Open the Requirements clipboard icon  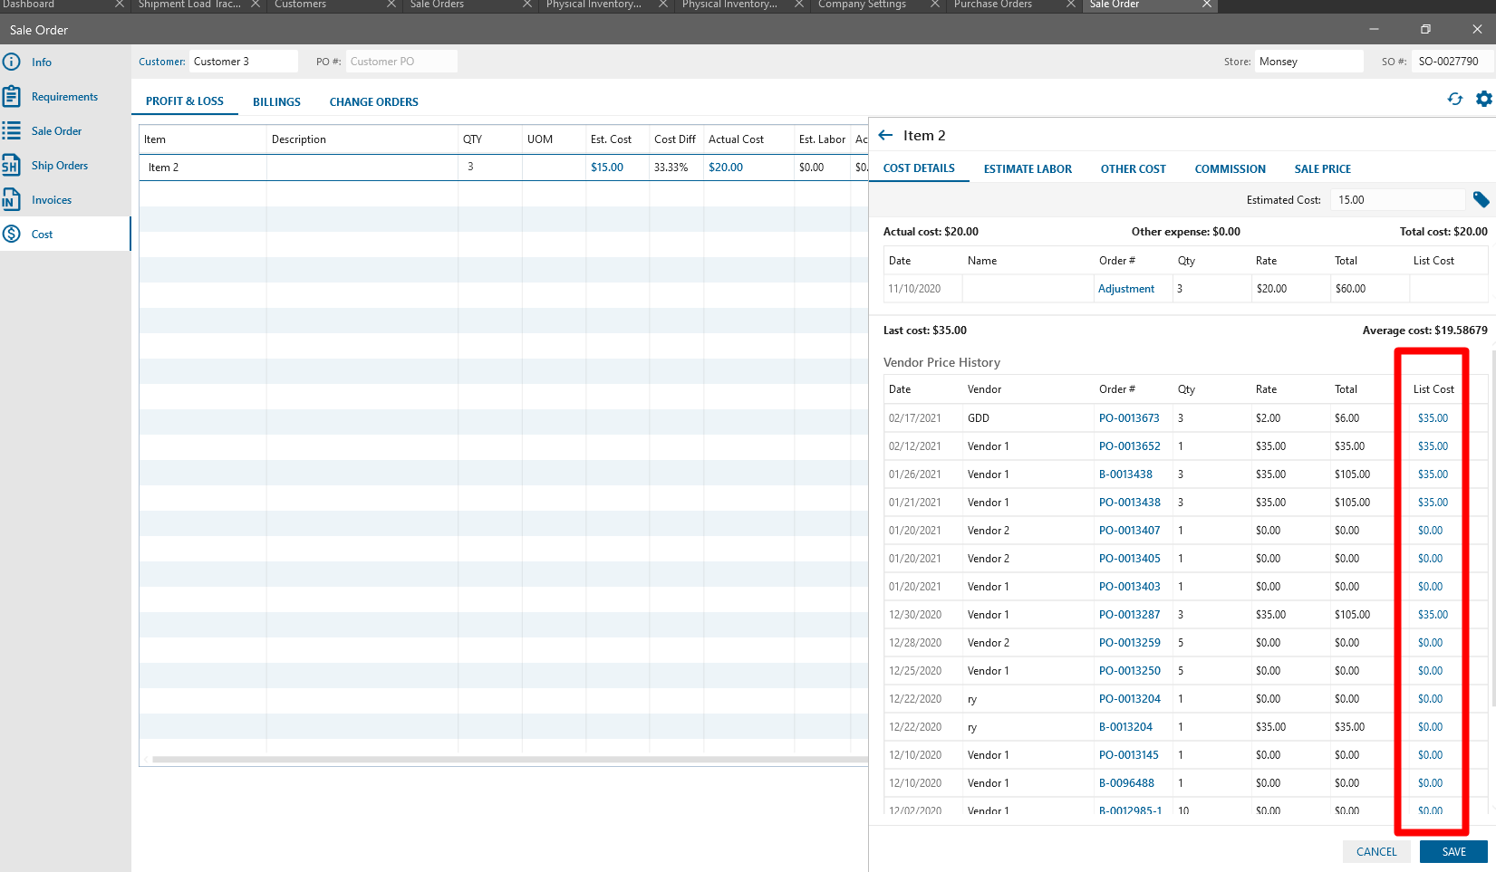[11, 97]
